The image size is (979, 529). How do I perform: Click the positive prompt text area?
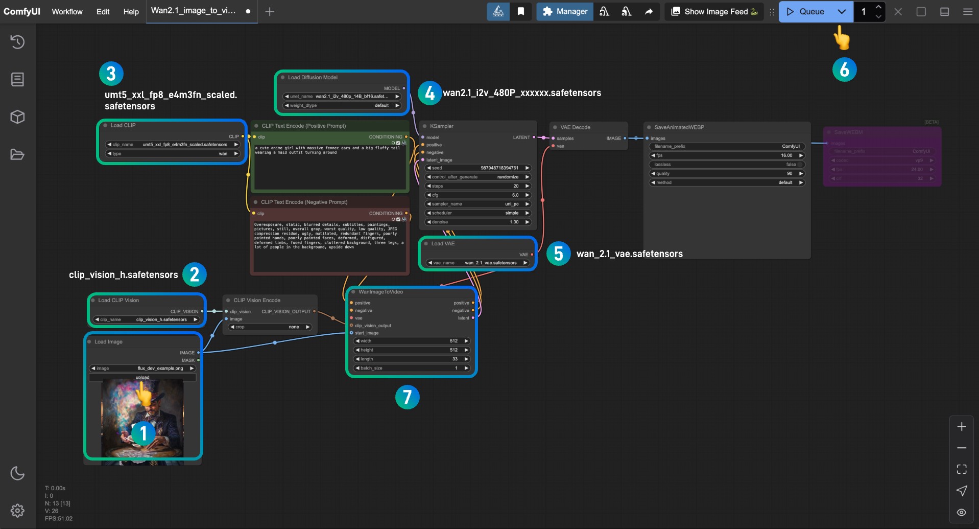330,167
